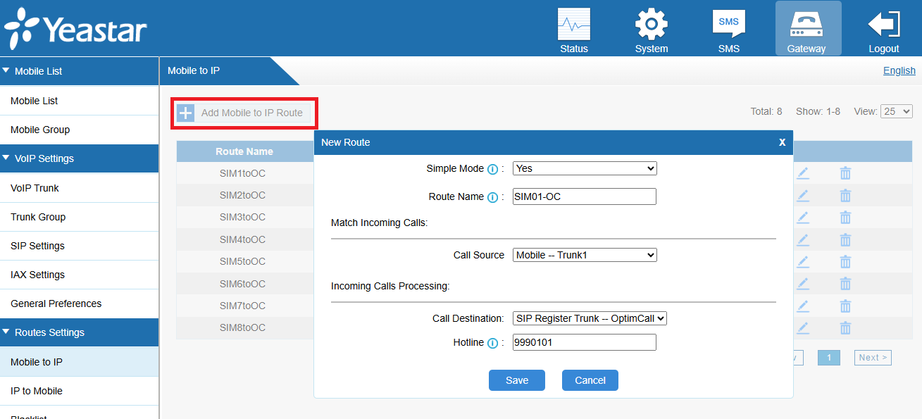Save the new route
Screen dimensions: 922x419
click(x=517, y=380)
